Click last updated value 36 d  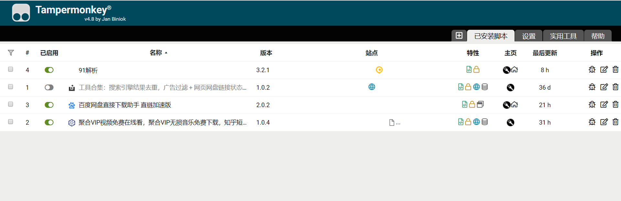click(545, 88)
